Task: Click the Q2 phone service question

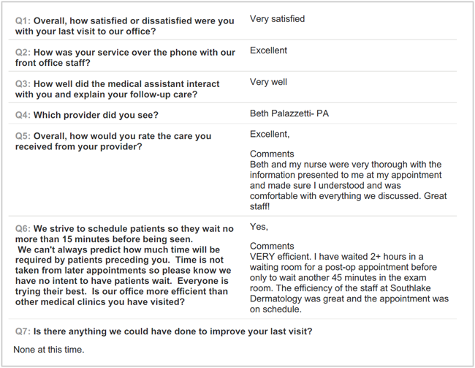Action: click(x=125, y=58)
